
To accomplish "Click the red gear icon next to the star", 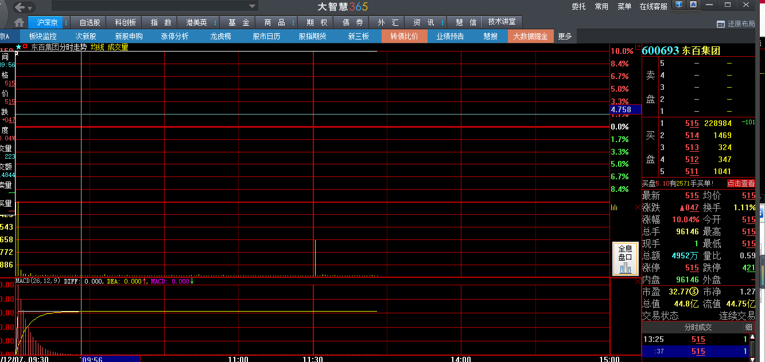I will (25, 47).
